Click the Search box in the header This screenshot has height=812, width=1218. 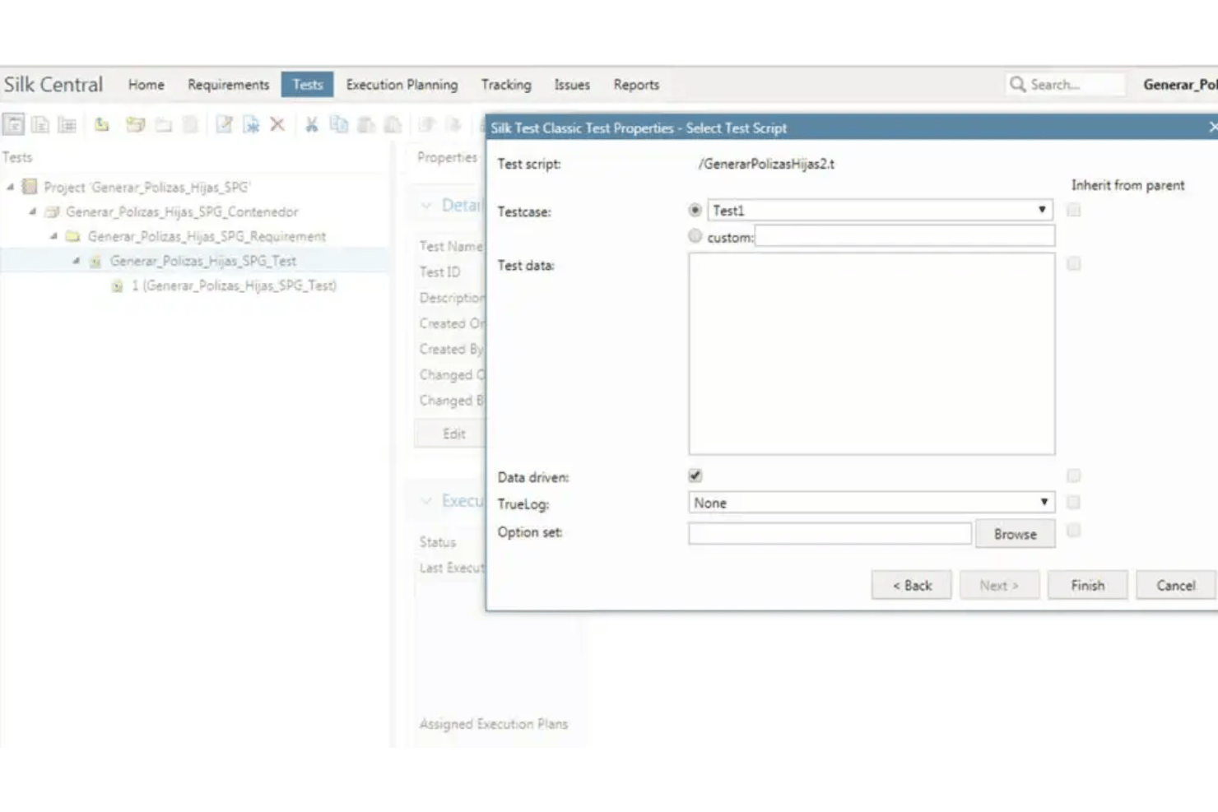(1065, 85)
